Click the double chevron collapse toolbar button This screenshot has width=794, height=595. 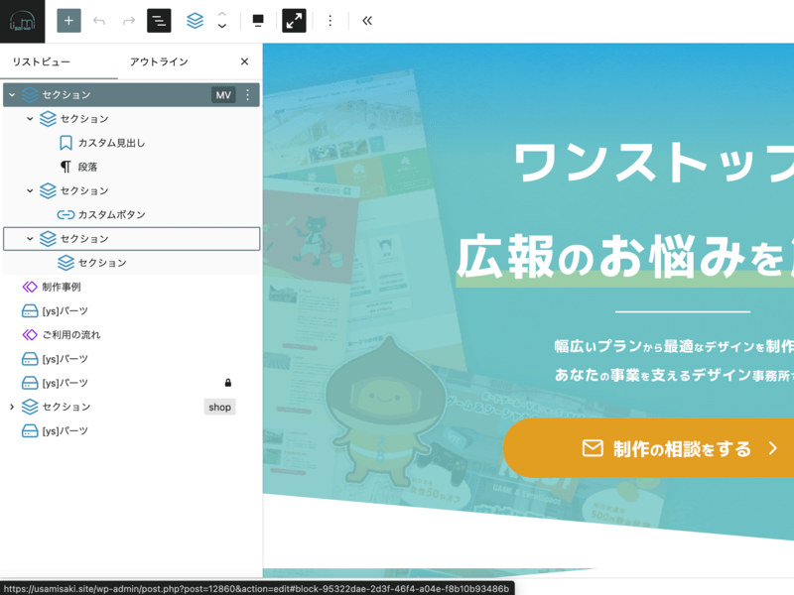[x=366, y=21]
